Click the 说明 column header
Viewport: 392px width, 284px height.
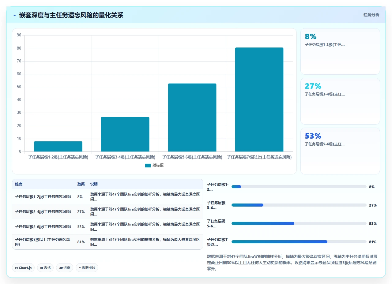click(x=94, y=184)
